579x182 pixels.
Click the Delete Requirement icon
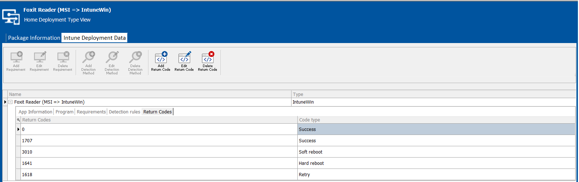[x=63, y=58]
